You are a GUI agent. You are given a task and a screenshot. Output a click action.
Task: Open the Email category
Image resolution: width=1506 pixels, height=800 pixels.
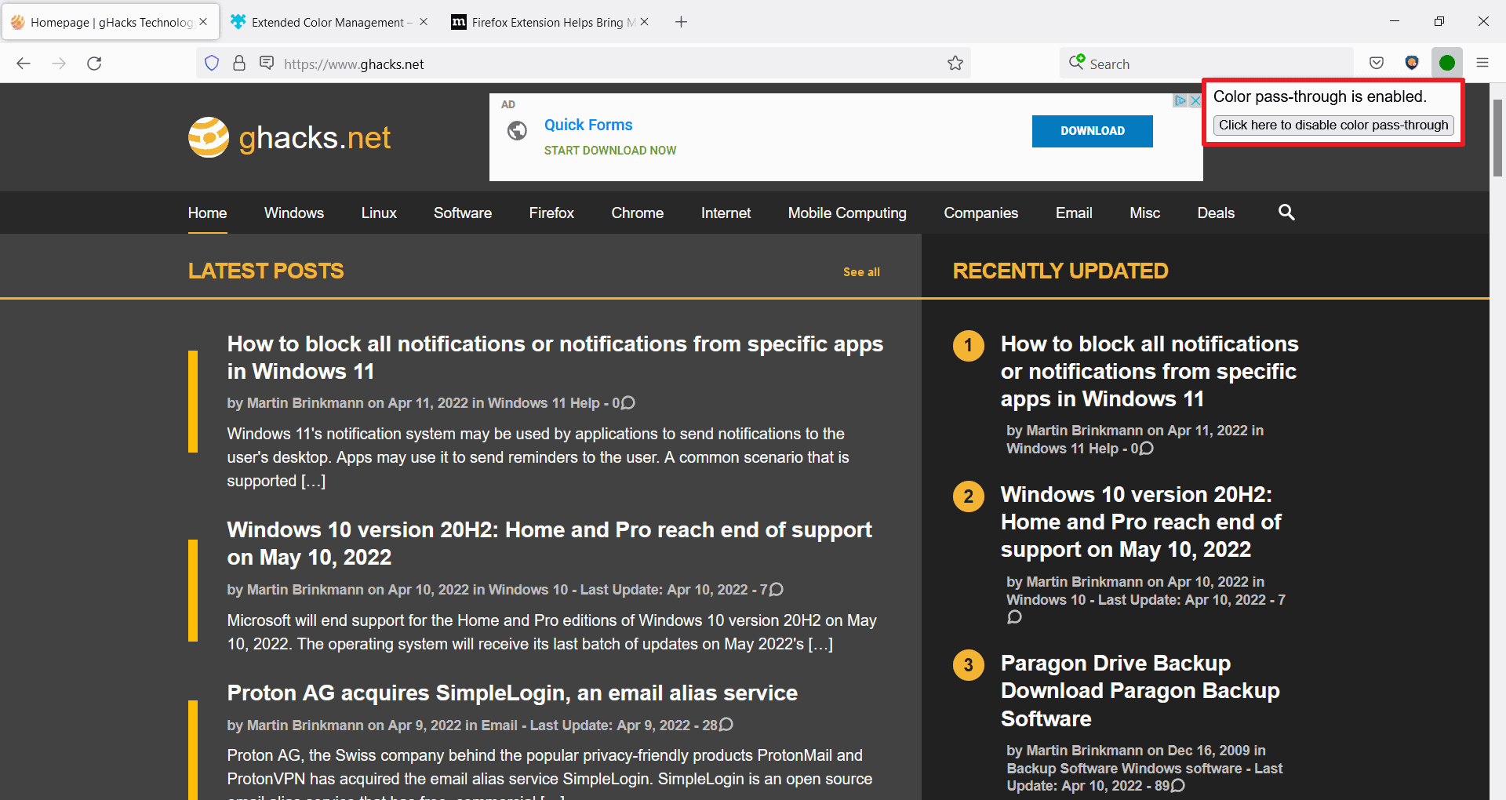point(1074,213)
